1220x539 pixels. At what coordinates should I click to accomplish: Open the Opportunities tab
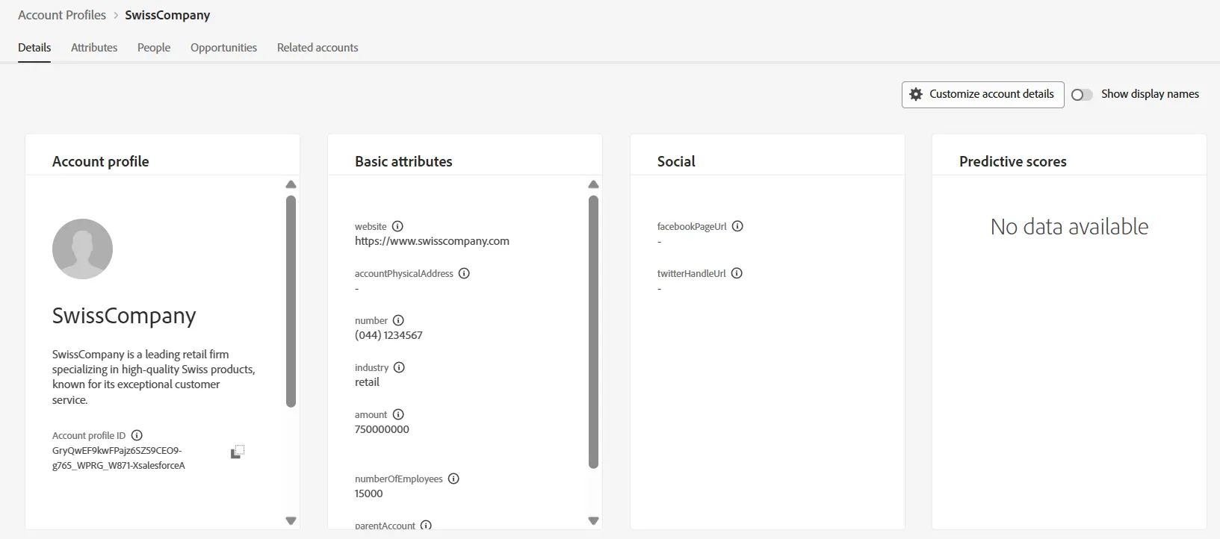click(x=223, y=48)
